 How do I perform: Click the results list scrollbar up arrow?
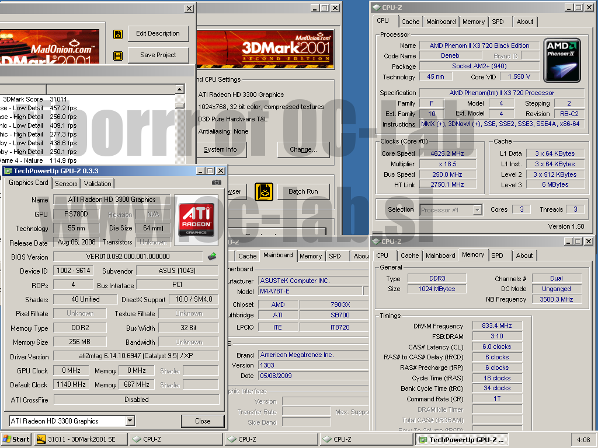[x=180, y=89]
